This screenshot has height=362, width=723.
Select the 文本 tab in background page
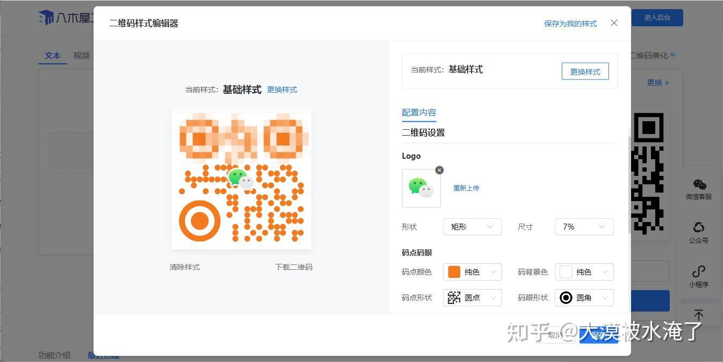tap(53, 56)
